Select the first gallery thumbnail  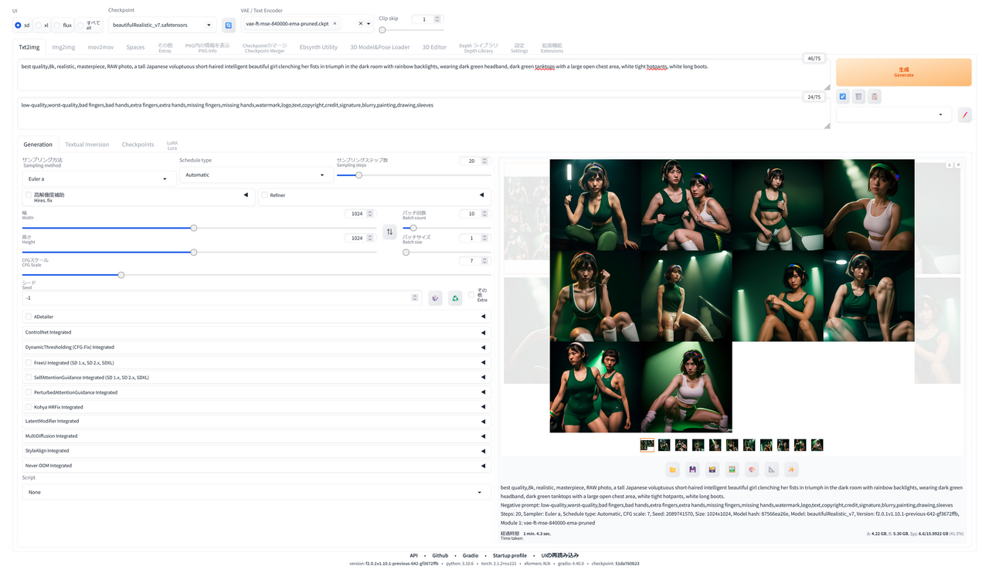pyautogui.click(x=647, y=445)
